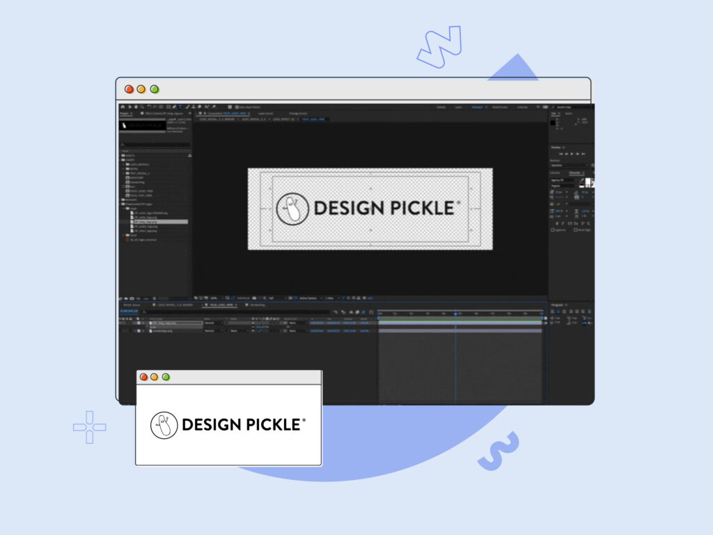Image resolution: width=713 pixels, height=535 pixels.
Task: Select the Rectangle shape tool
Action: pyautogui.click(x=169, y=107)
